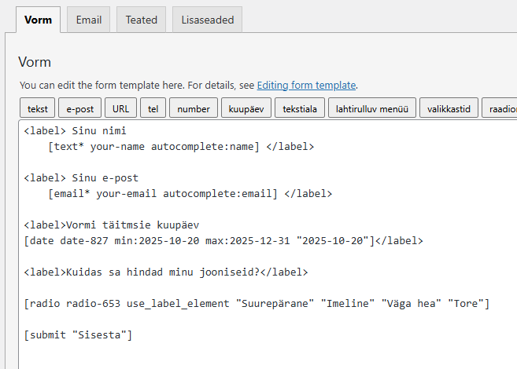Place cursor in the submit "Sisesta" line
Image resolution: width=517 pixels, height=369 pixels.
pyautogui.click(x=79, y=335)
